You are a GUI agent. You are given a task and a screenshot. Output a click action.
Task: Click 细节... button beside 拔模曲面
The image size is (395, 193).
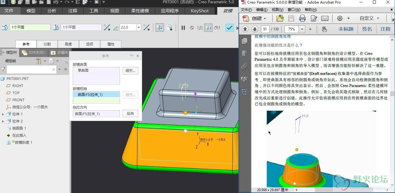[130, 71]
